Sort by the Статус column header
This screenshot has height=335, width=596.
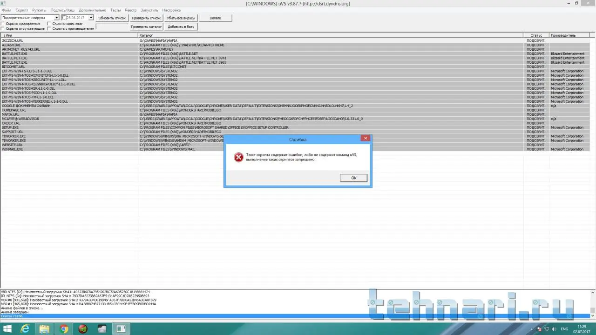tap(536, 35)
